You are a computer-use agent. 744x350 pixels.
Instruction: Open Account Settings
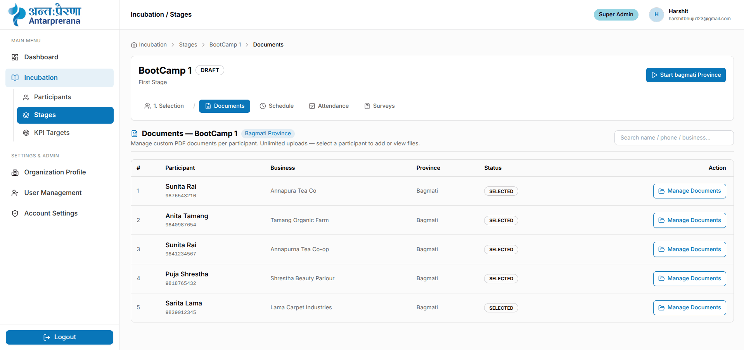[59, 214]
